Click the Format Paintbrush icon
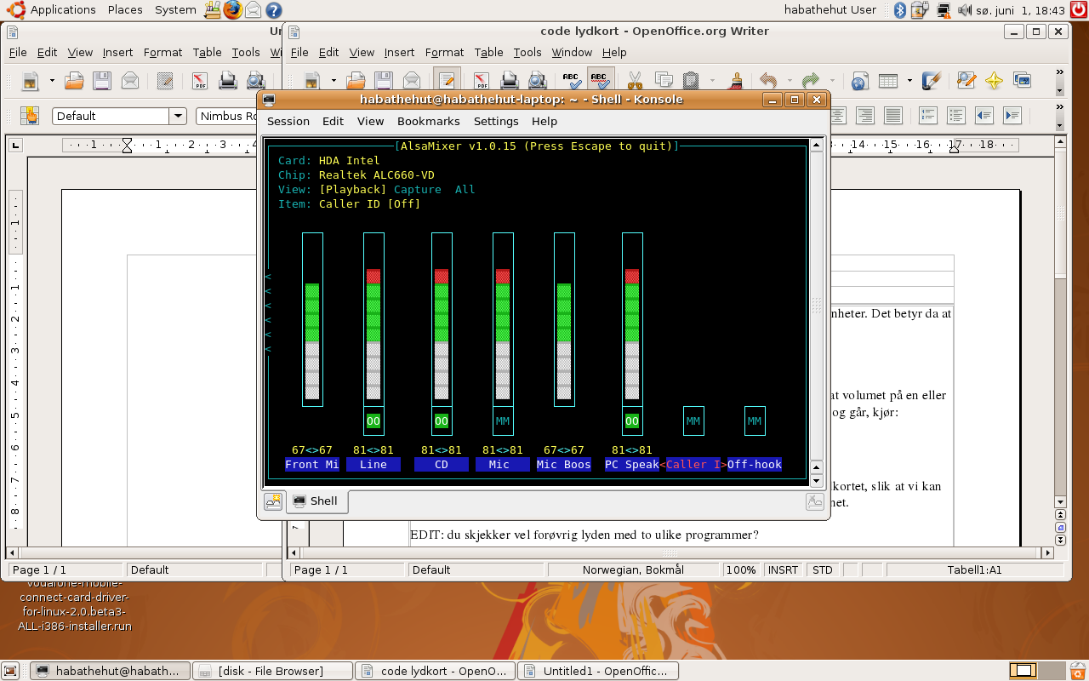The image size is (1089, 681). pyautogui.click(x=737, y=81)
